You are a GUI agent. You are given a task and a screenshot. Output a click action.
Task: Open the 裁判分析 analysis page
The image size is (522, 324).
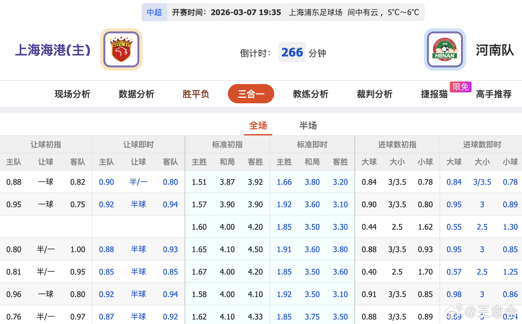coord(374,94)
